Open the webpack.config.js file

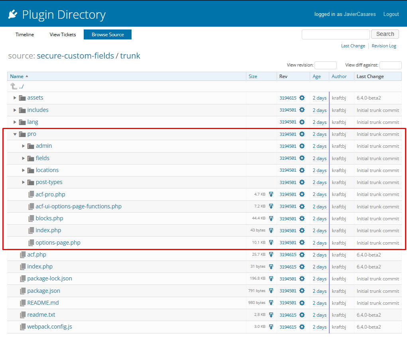click(x=49, y=327)
